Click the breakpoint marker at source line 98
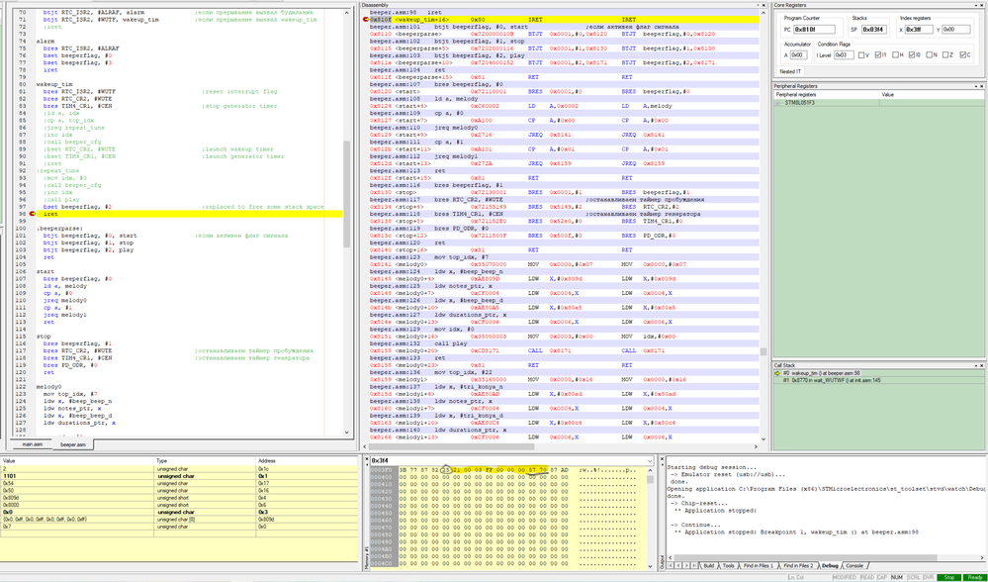This screenshot has width=988, height=582. (31, 215)
